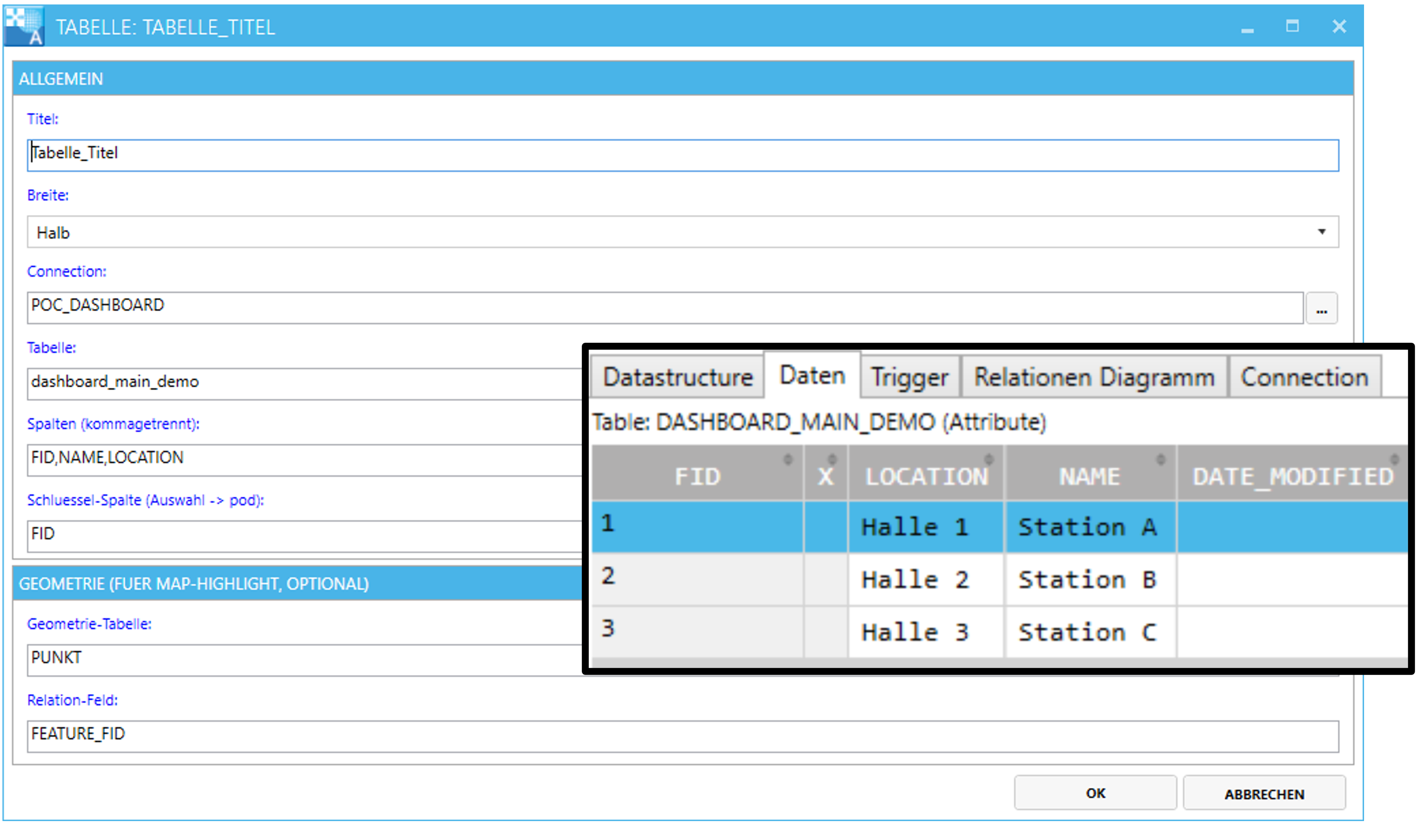The height and width of the screenshot is (827, 1418).
Task: Cancel with the ABBRECHEN button
Action: [1264, 793]
